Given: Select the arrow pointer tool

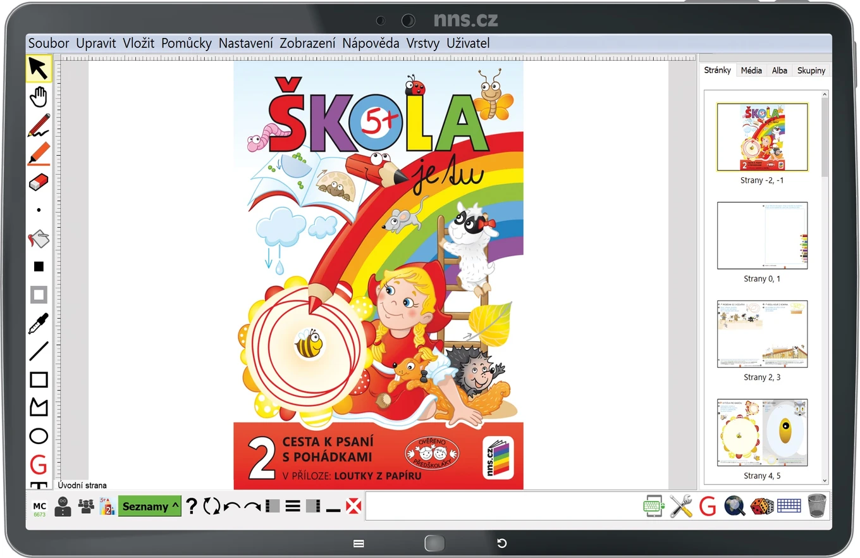Looking at the screenshot, I should pos(39,69).
